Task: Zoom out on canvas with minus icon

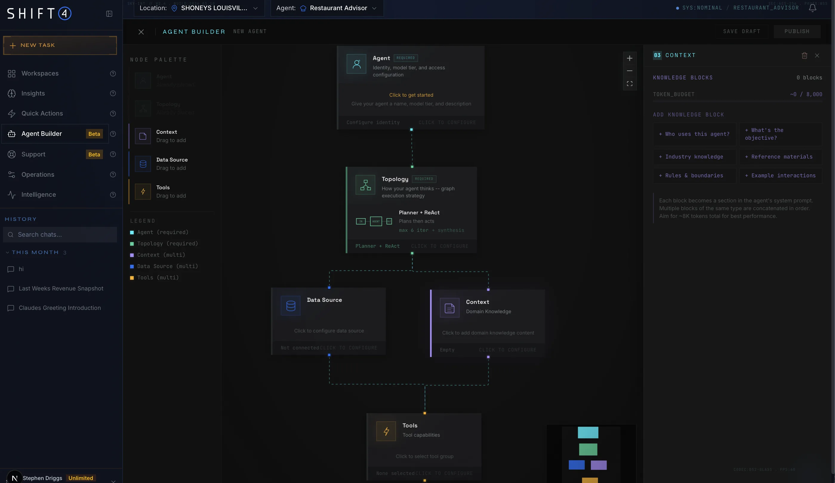Action: click(630, 71)
